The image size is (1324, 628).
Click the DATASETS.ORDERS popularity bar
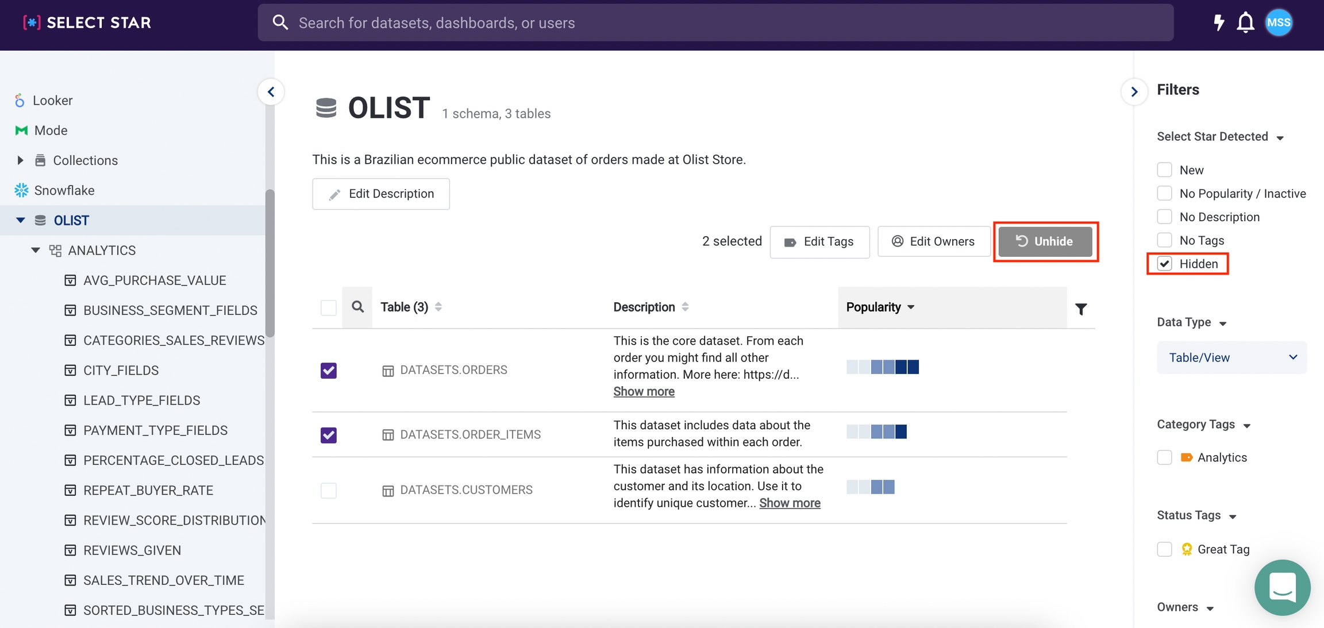882,367
